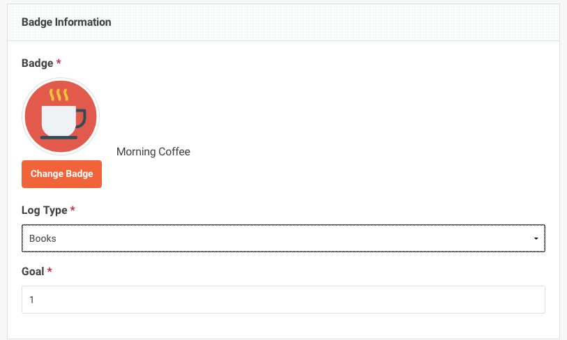Click the cup handle in badge icon
The height and width of the screenshot is (340, 567).
tap(82, 118)
